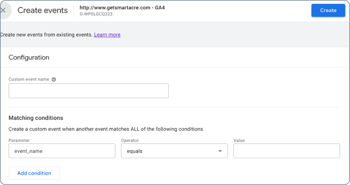This screenshot has height=185, width=350.
Task: Click the Custom event name label
Action: pos(29,79)
